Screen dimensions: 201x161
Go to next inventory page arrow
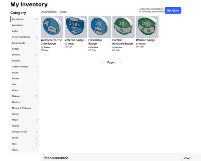(120, 62)
